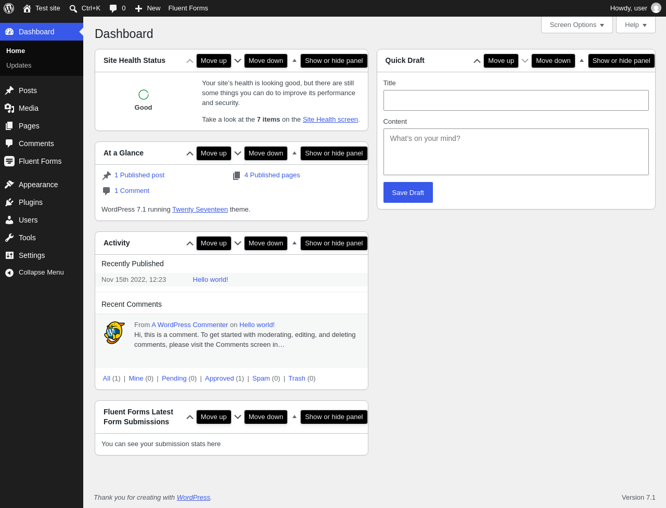The image size is (666, 508).
Task: Toggle Fluent Forms Latest Submissions panel triangle
Action: [x=294, y=416]
